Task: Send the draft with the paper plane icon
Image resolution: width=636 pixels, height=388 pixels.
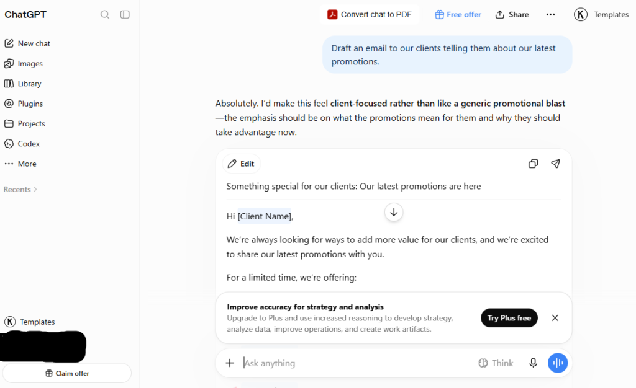Action: point(556,164)
